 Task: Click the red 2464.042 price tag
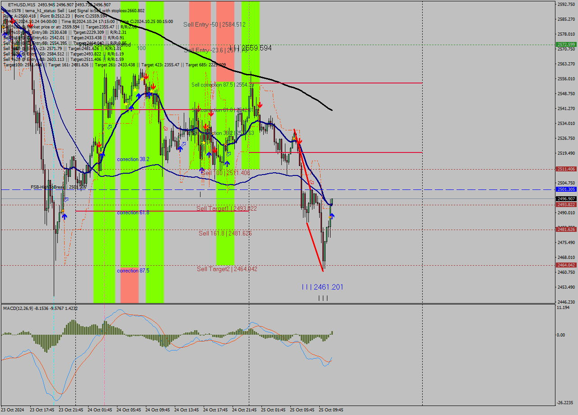pos(566,265)
